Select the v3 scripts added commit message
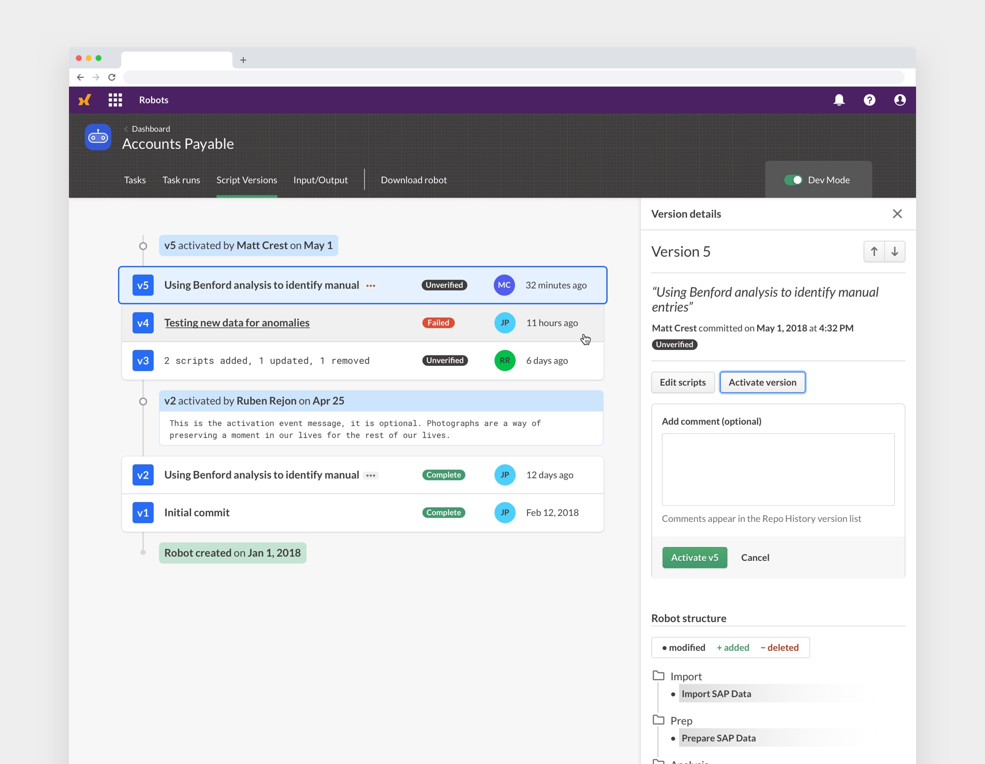 pyautogui.click(x=267, y=361)
